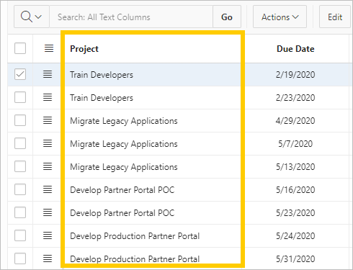Click the 5/16/2020 due date cell
353x270 pixels.
[295, 190]
